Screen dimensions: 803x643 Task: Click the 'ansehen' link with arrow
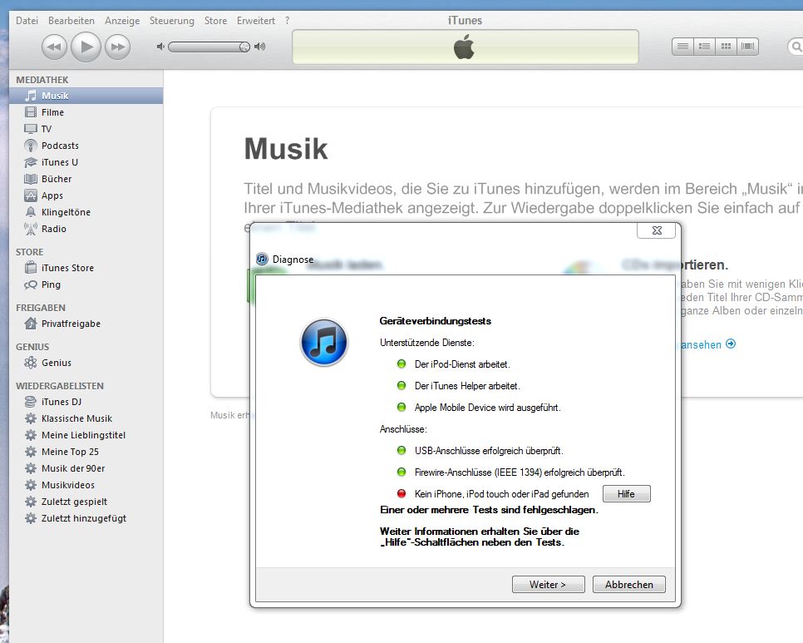(708, 344)
